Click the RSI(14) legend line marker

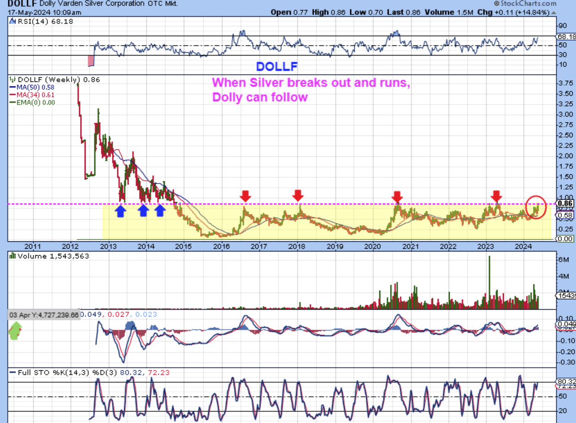pos(12,22)
